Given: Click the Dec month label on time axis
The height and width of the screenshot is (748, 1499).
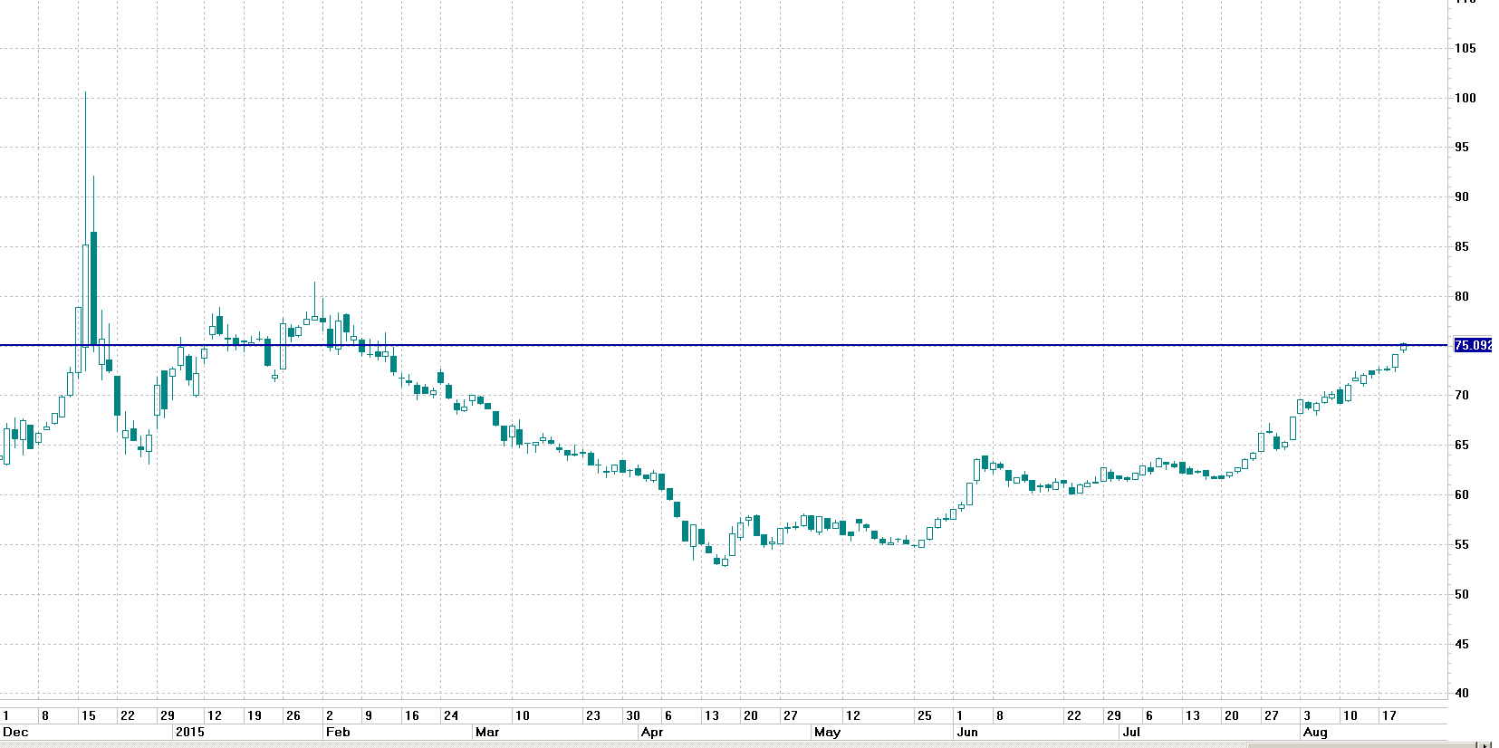Looking at the screenshot, I should [x=15, y=732].
